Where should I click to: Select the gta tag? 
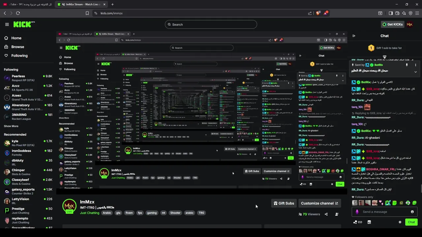118,213
